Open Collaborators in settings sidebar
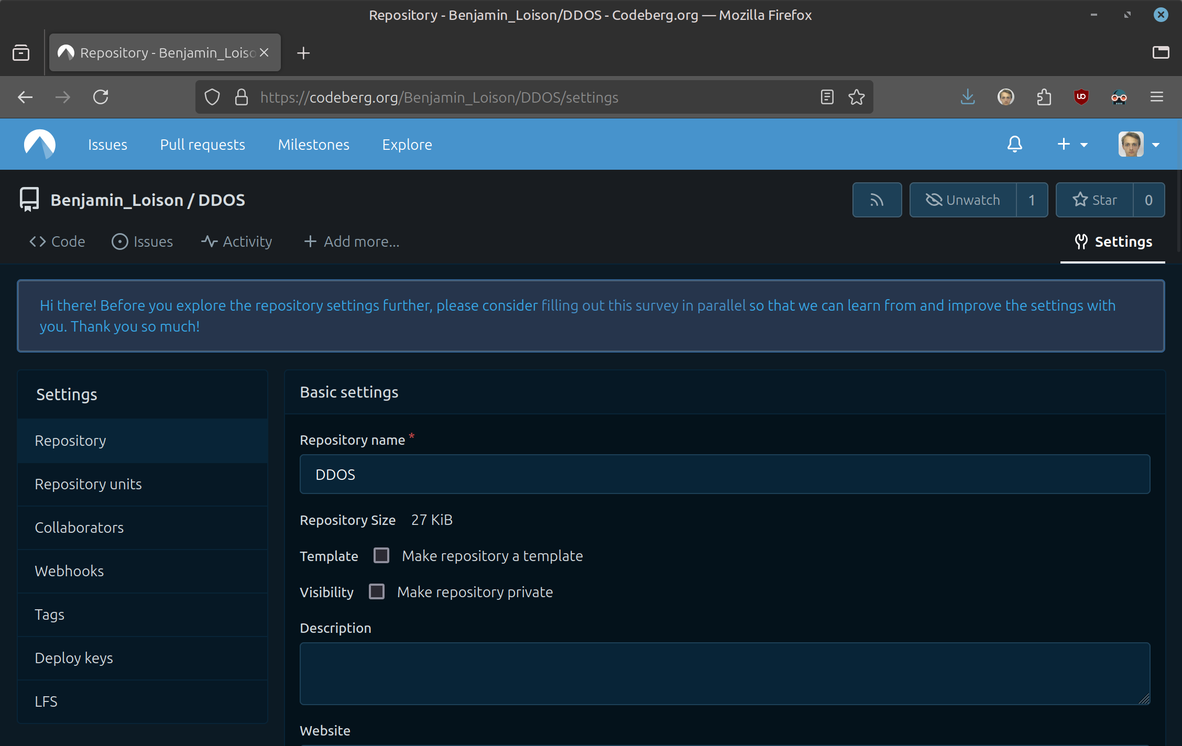 tap(79, 528)
